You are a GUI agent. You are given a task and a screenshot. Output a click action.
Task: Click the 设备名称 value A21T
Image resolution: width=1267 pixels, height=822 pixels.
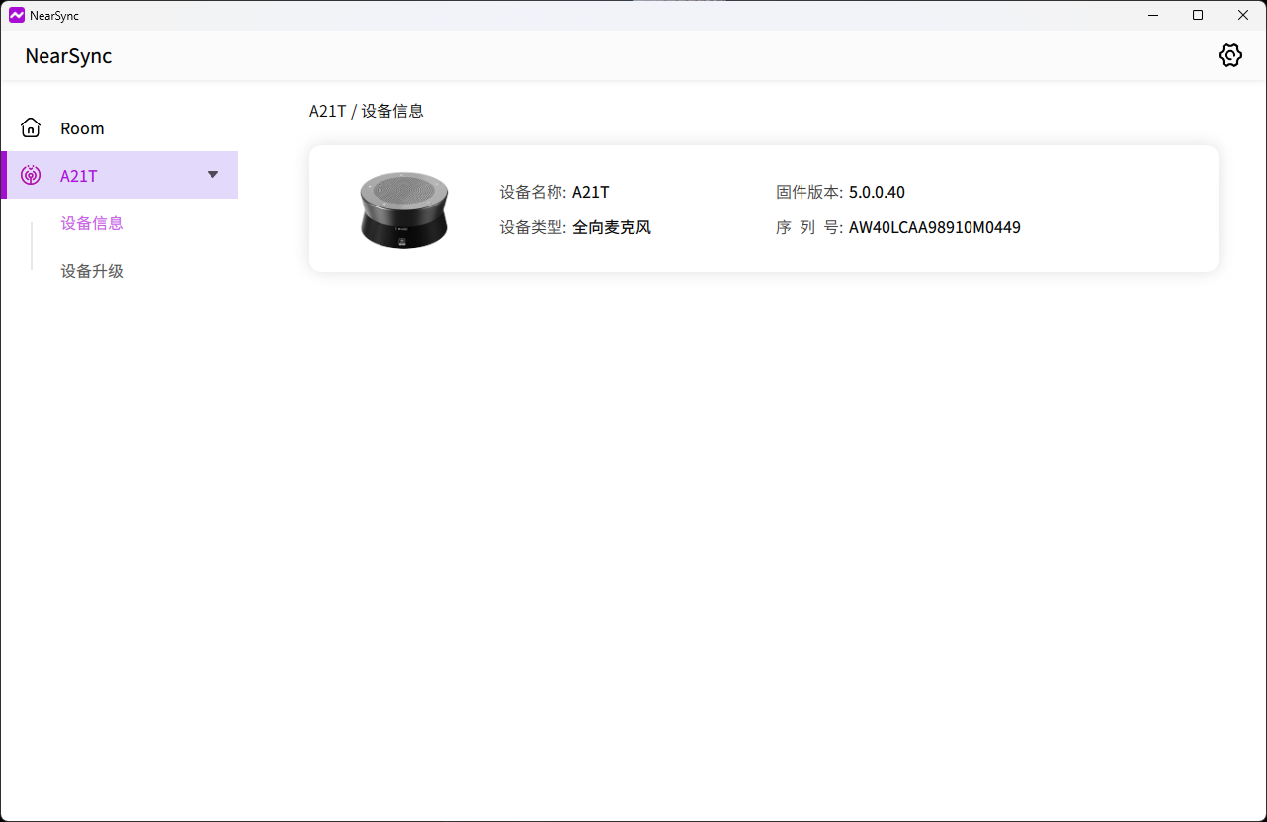coord(590,192)
